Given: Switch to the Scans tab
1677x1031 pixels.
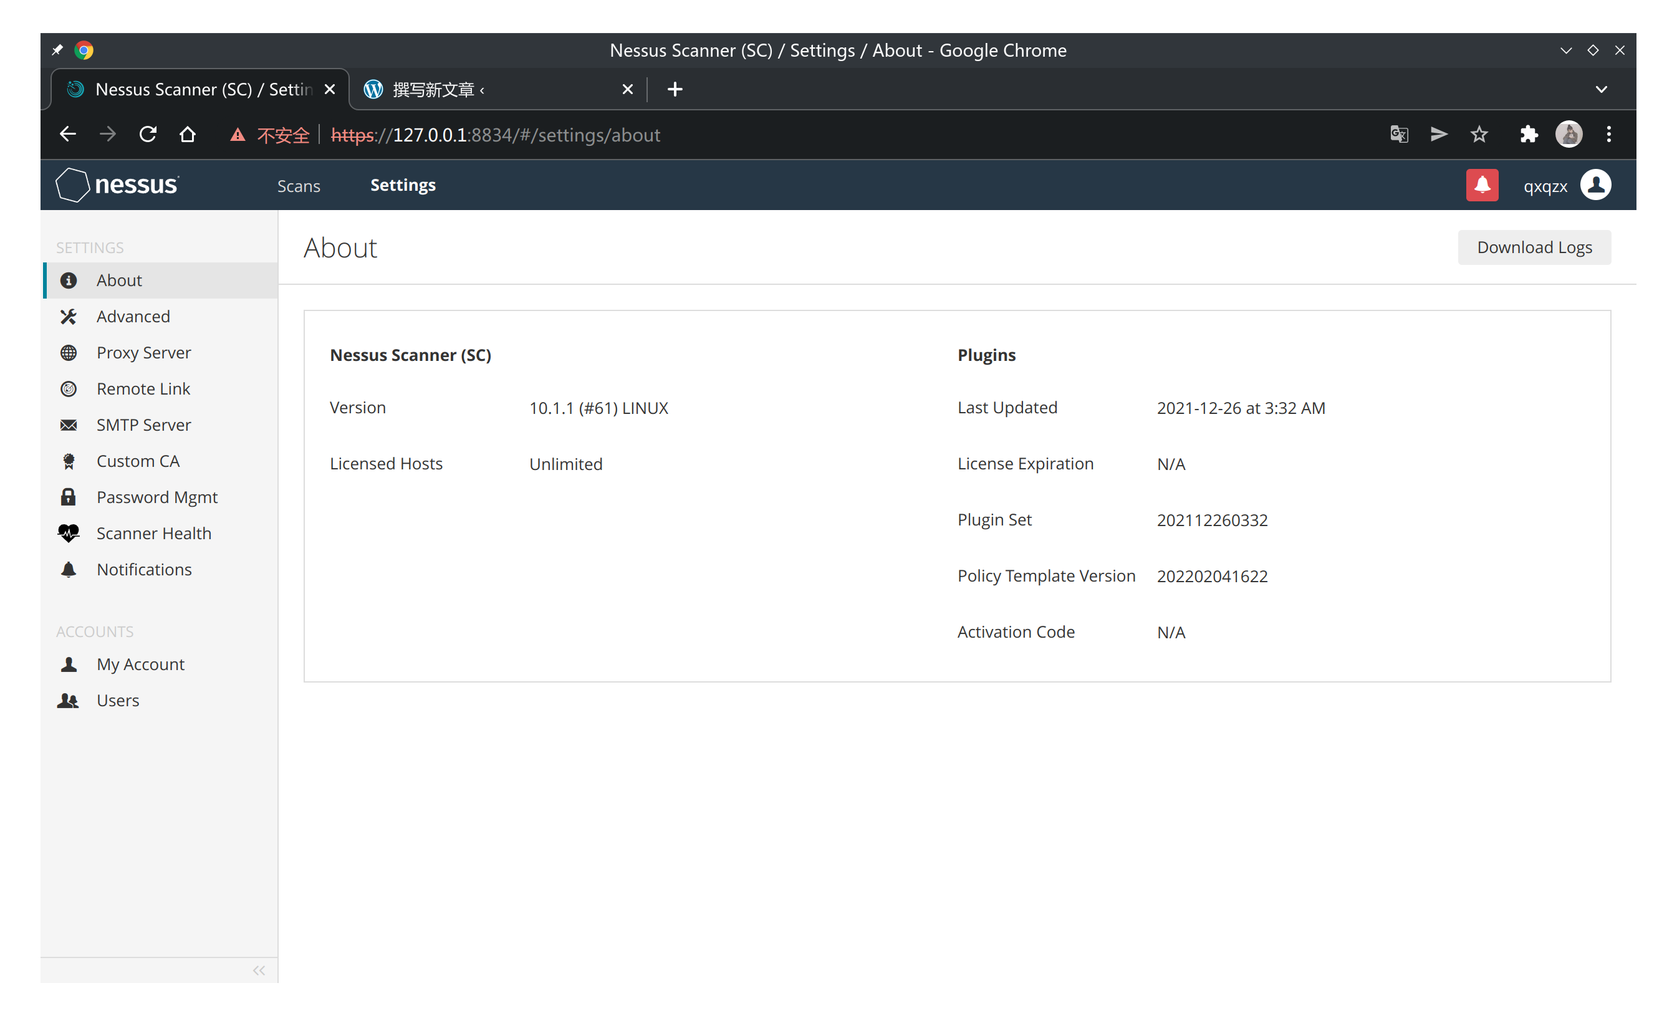Looking at the screenshot, I should [299, 186].
